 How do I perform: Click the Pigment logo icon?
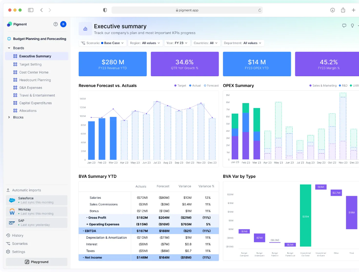point(8,24)
